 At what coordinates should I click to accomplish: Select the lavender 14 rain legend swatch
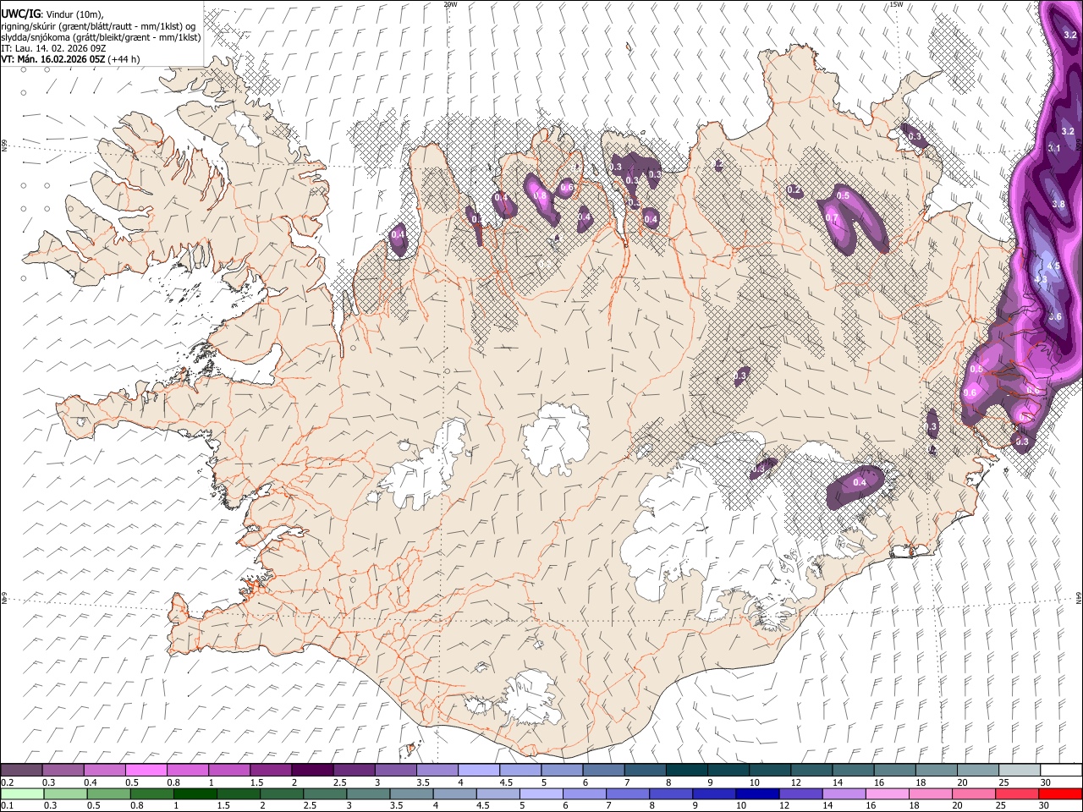844,793
